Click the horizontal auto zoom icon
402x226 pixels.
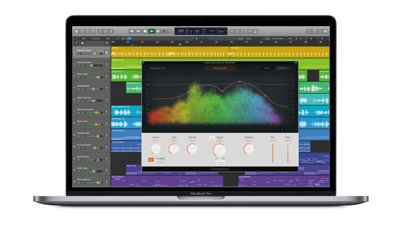pos(301,39)
